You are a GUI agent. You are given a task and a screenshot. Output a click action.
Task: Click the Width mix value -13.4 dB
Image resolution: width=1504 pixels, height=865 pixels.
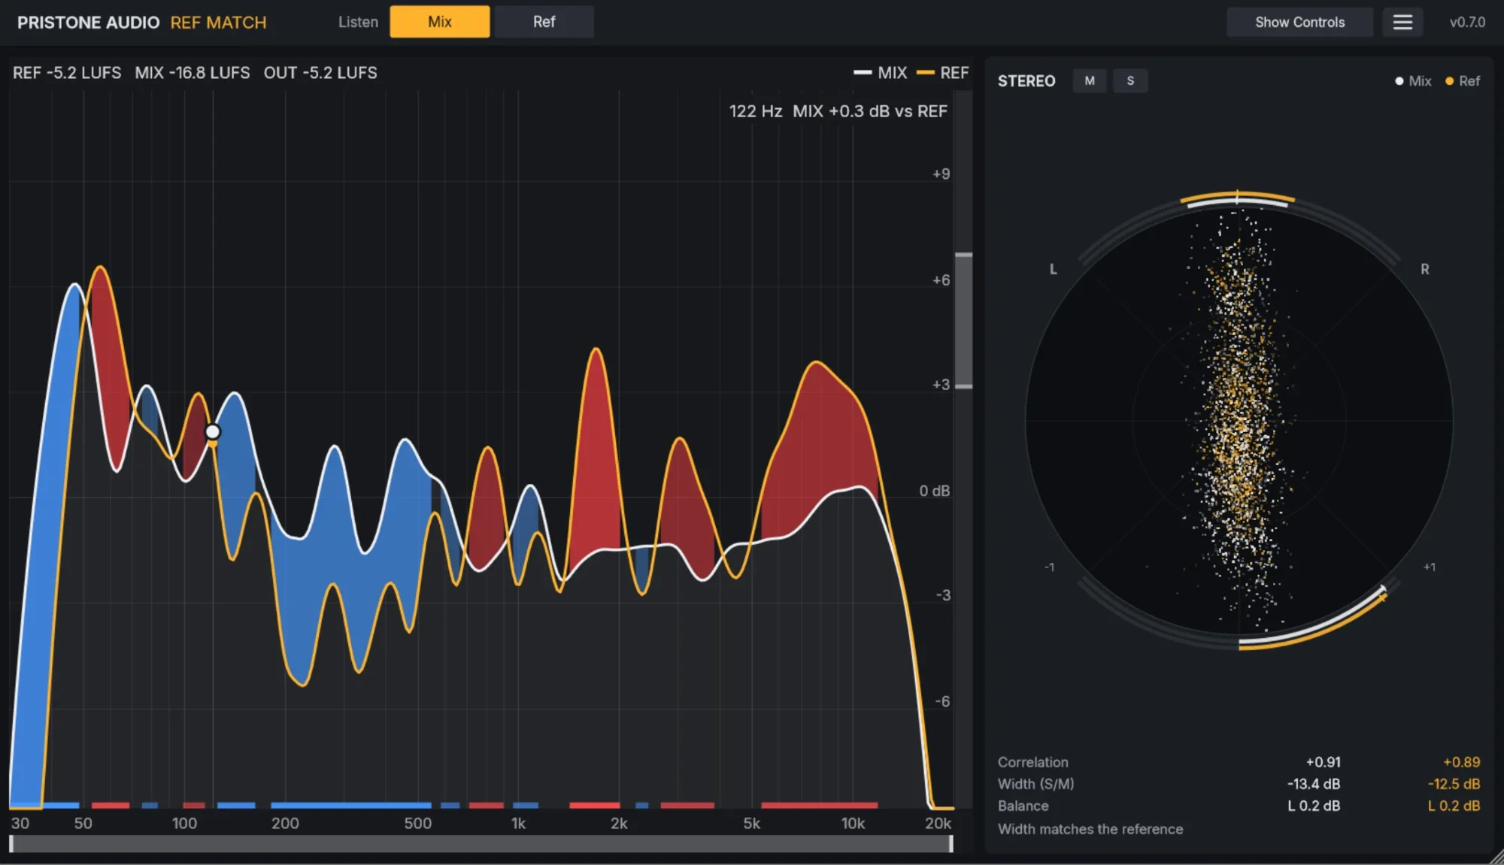tap(1313, 784)
